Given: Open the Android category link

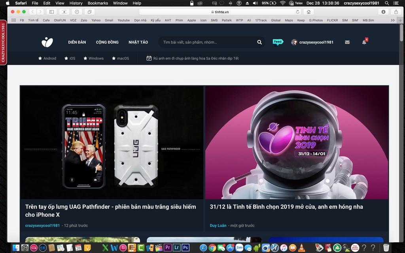Looking at the screenshot, I should tap(47, 59).
